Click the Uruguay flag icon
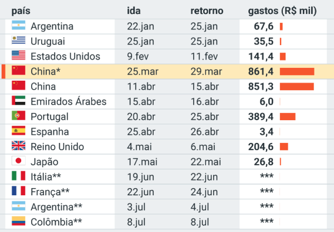The width and height of the screenshot is (334, 232). (x=19, y=41)
